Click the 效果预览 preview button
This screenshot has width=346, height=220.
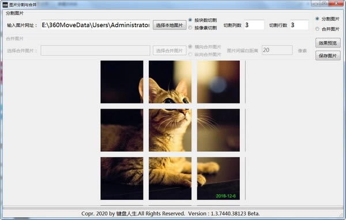tap(328, 43)
